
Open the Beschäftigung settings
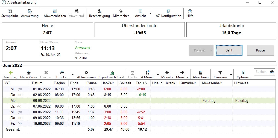99,13
